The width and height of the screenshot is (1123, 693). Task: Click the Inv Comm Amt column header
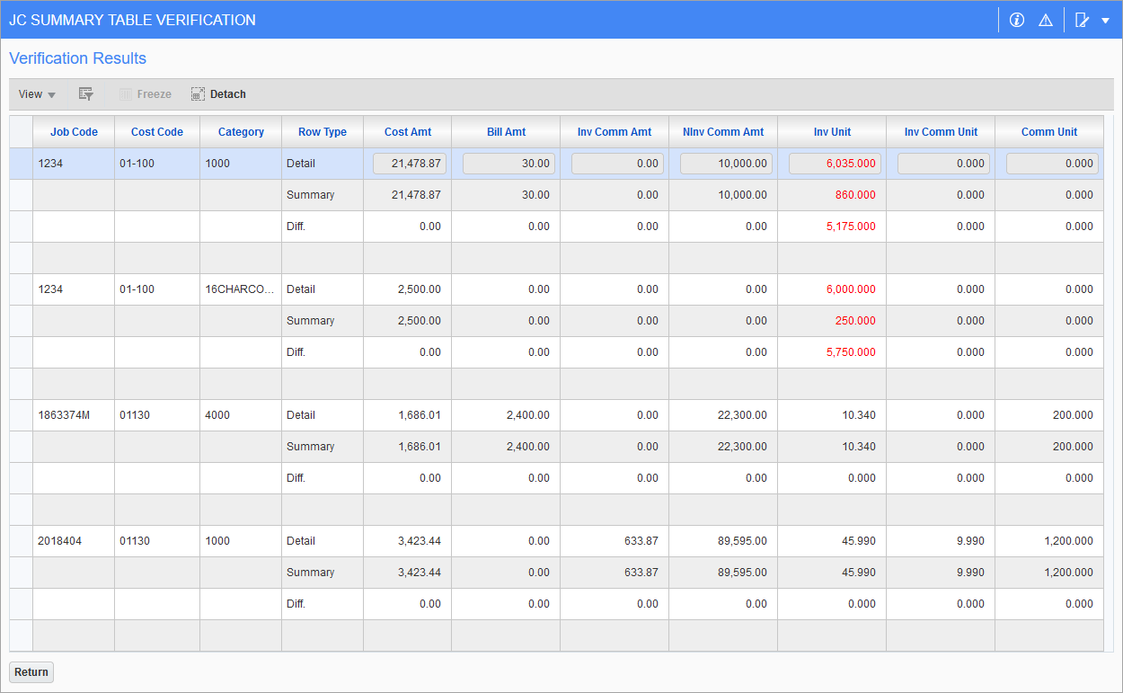coord(615,131)
